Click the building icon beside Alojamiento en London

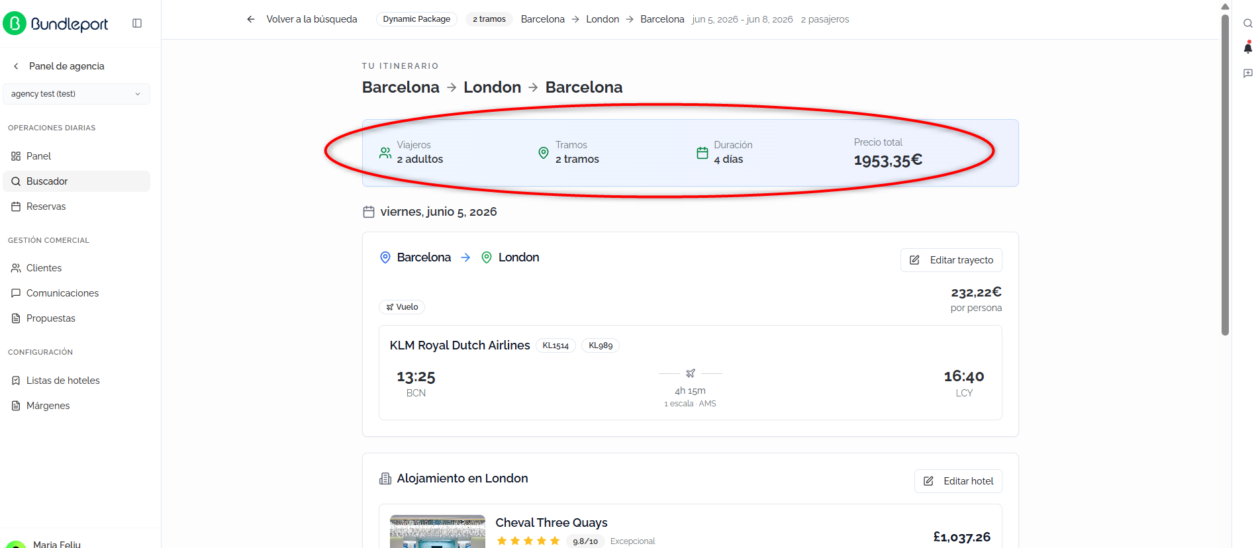[385, 479]
